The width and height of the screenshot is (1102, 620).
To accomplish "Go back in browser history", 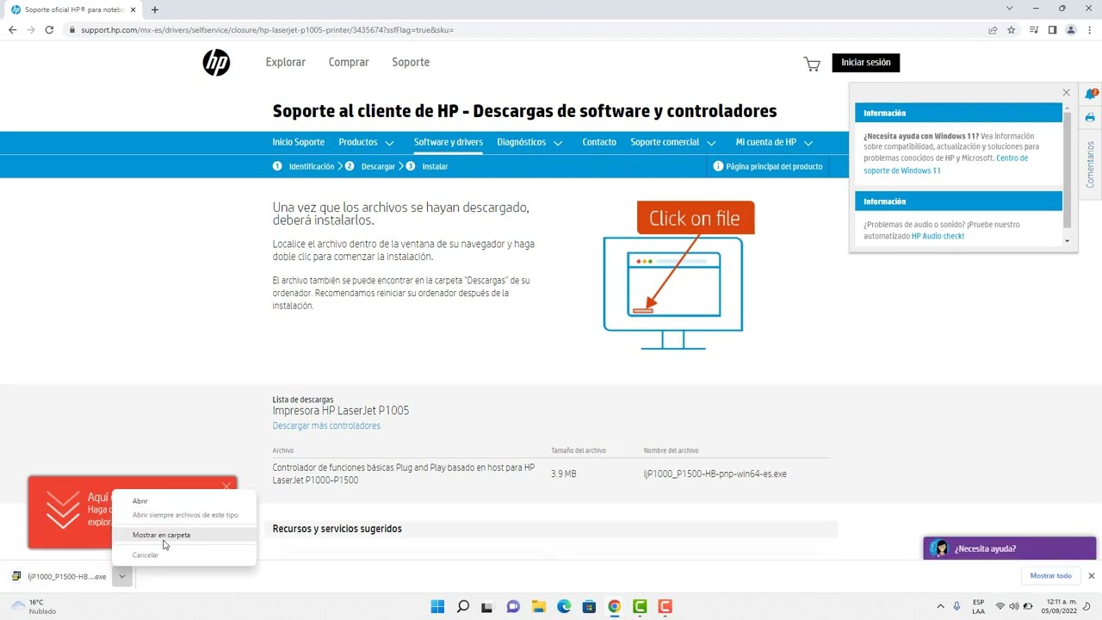I will coord(12,29).
